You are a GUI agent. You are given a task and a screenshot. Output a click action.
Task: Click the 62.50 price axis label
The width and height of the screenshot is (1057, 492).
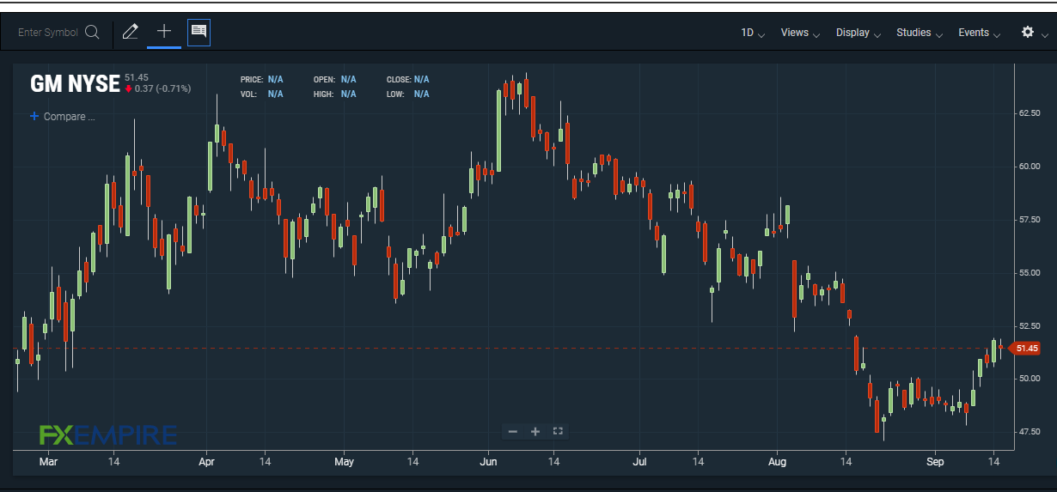1030,112
